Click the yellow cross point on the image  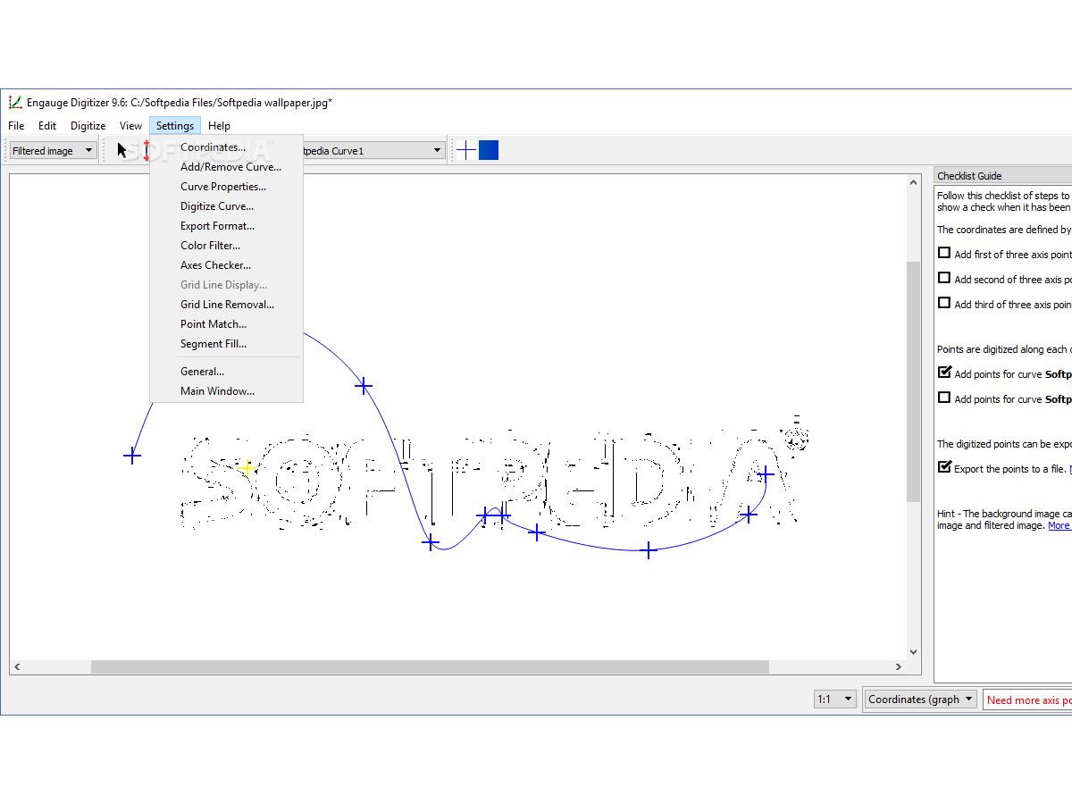pyautogui.click(x=247, y=467)
